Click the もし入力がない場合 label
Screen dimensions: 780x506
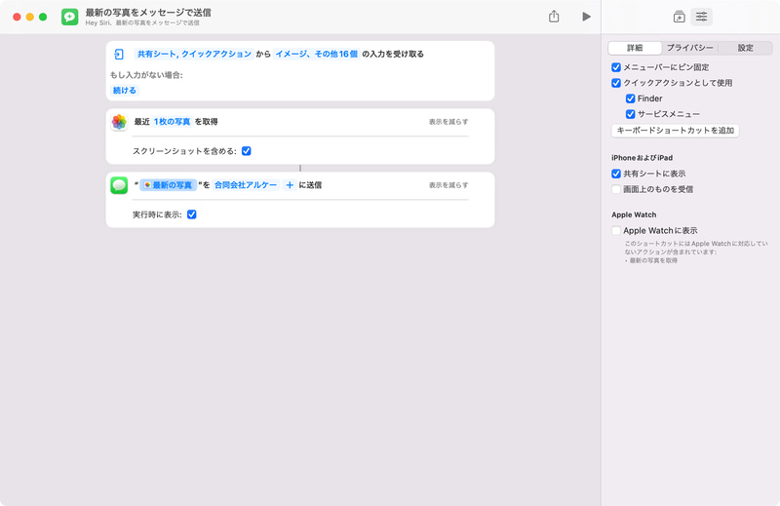pos(146,75)
